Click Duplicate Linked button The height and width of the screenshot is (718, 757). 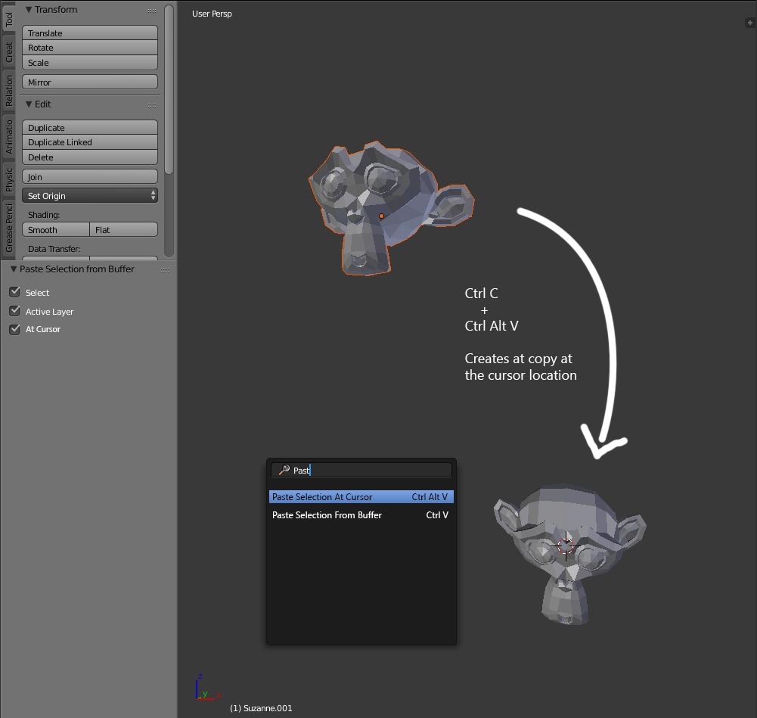pyautogui.click(x=90, y=142)
